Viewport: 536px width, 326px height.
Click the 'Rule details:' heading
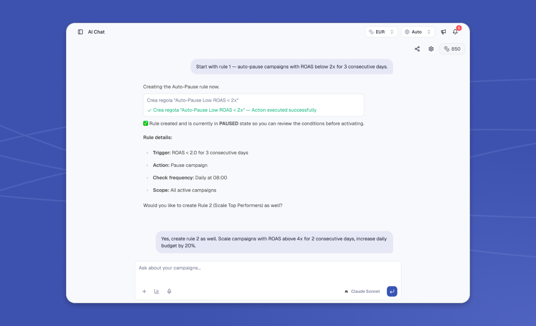(x=158, y=137)
